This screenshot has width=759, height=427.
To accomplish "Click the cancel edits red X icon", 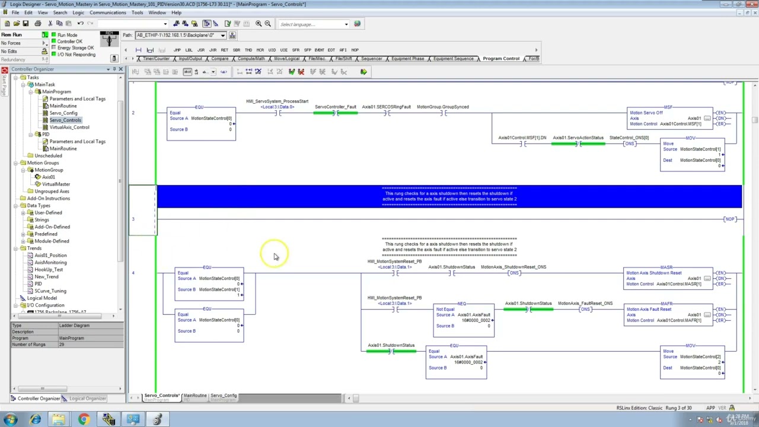I will 301,72.
